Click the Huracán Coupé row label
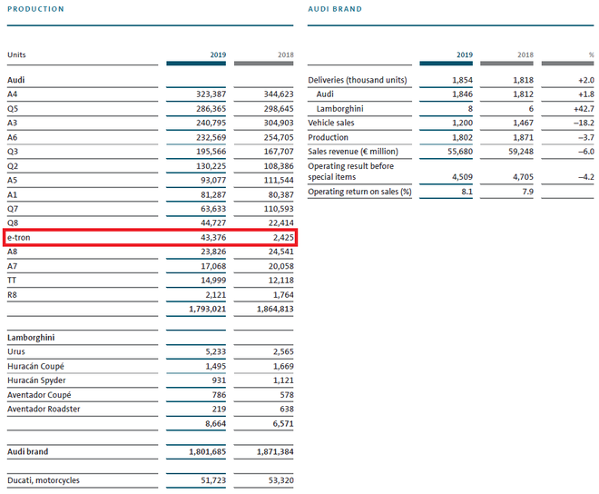Image resolution: width=599 pixels, height=494 pixels. [36, 366]
